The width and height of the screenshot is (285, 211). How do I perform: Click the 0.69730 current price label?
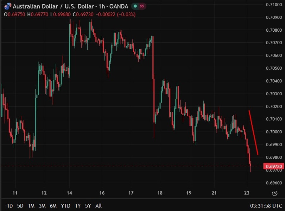click(274, 166)
